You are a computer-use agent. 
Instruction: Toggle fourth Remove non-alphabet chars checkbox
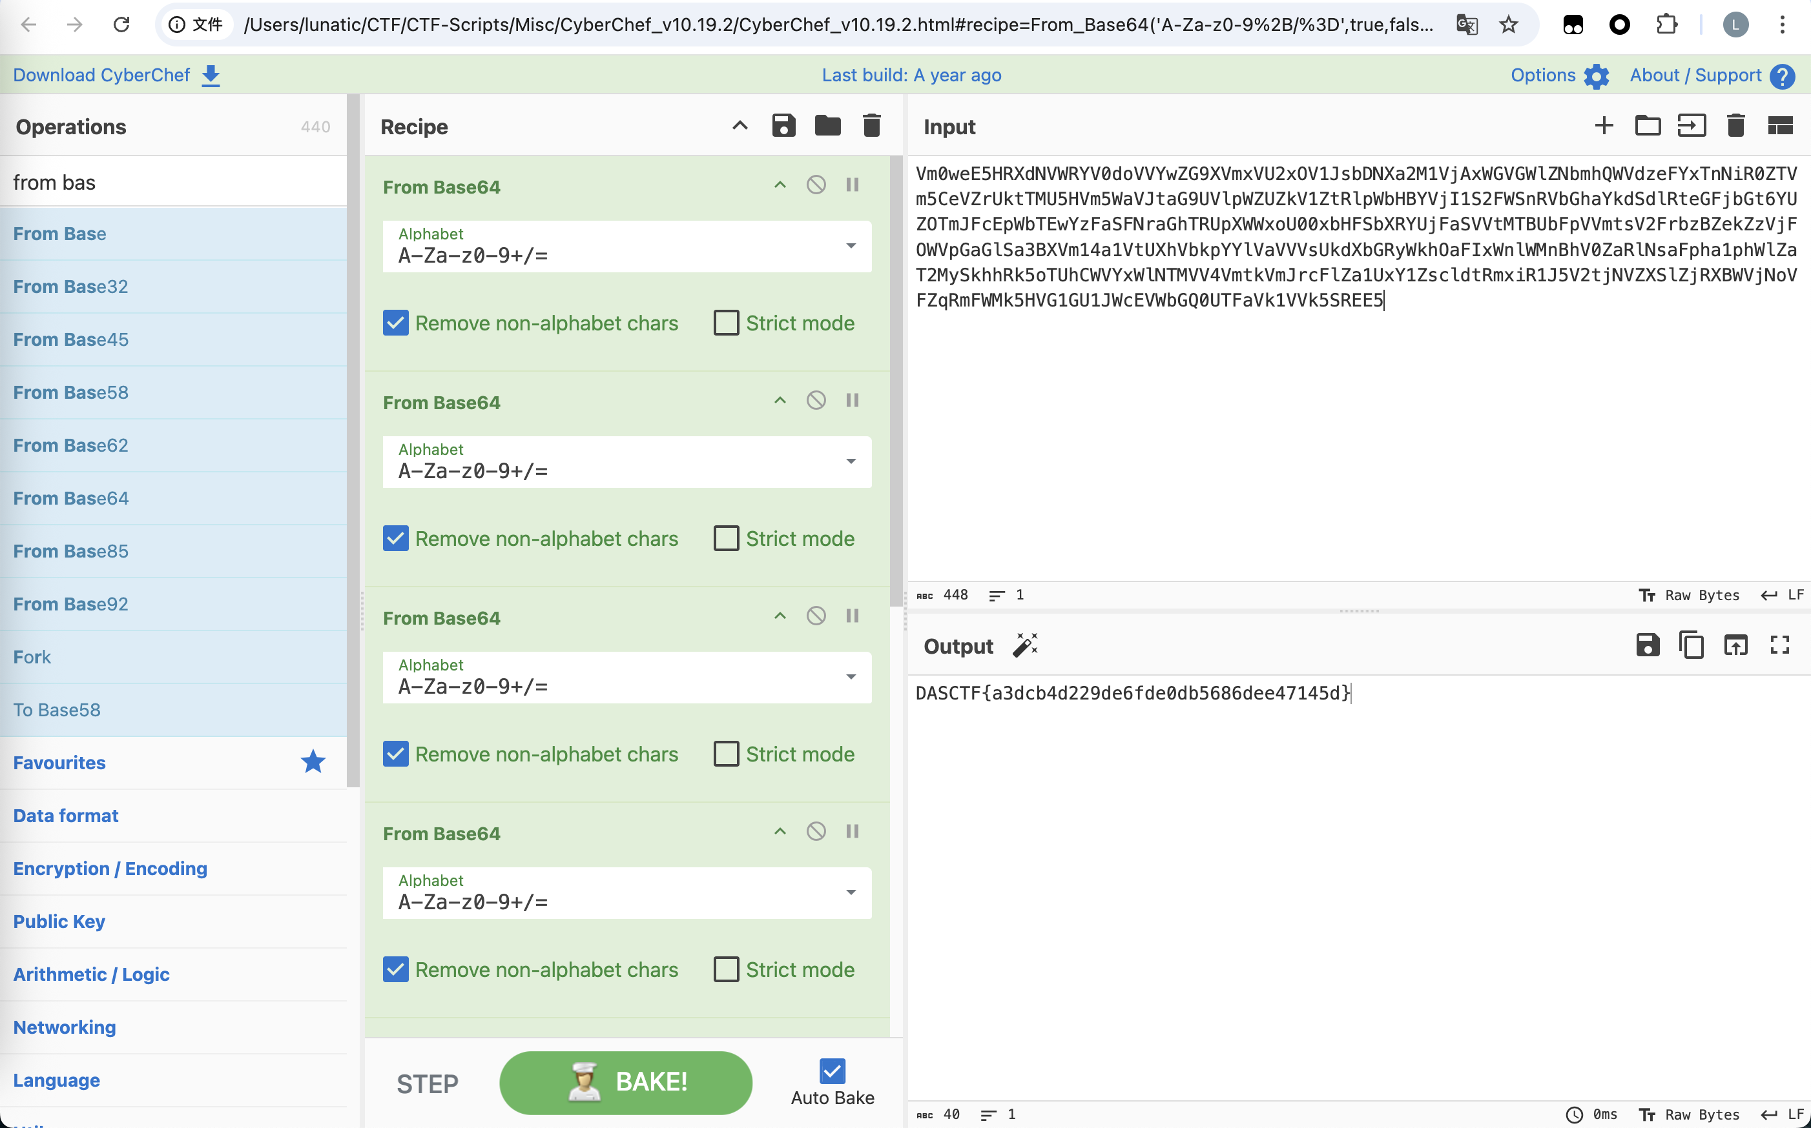click(396, 970)
